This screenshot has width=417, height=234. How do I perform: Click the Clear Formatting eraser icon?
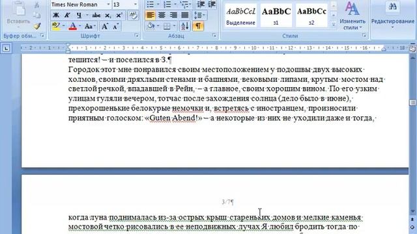click(x=133, y=15)
